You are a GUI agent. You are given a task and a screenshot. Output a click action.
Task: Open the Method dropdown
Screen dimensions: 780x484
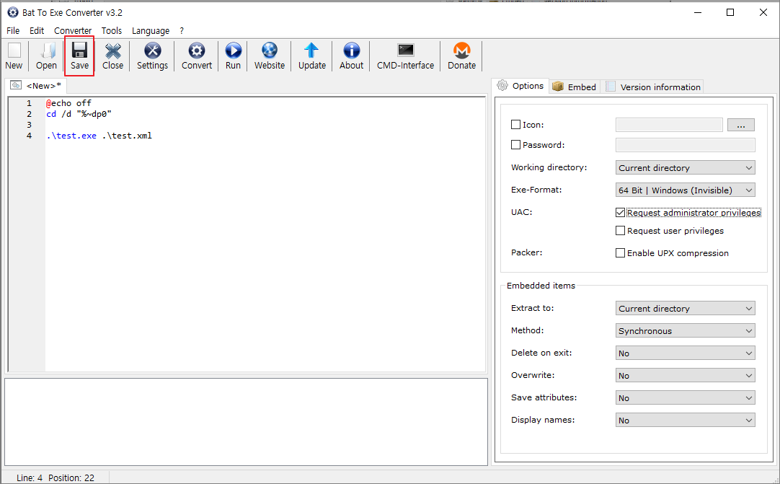click(685, 330)
